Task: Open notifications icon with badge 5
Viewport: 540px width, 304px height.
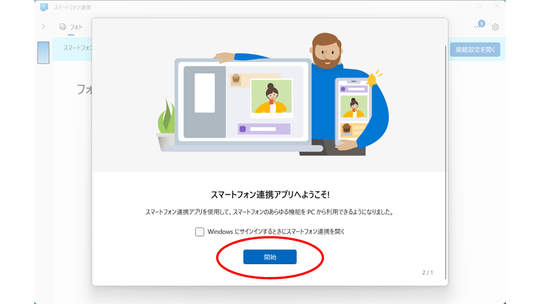Action: (x=479, y=25)
